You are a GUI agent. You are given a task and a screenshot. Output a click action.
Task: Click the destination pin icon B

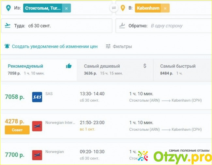(x=123, y=8)
